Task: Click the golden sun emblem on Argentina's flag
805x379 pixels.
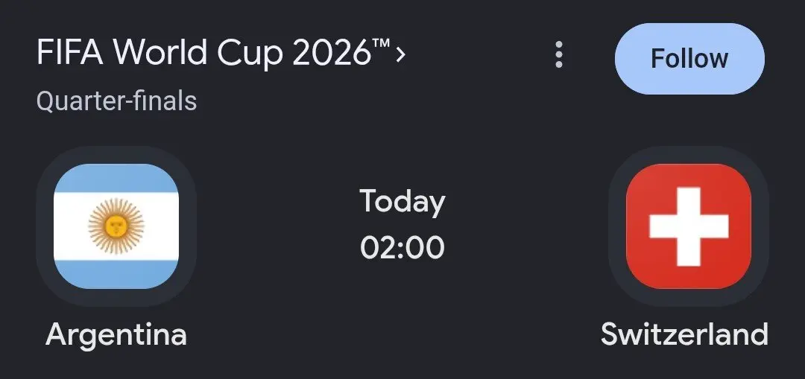Action: coord(116,226)
